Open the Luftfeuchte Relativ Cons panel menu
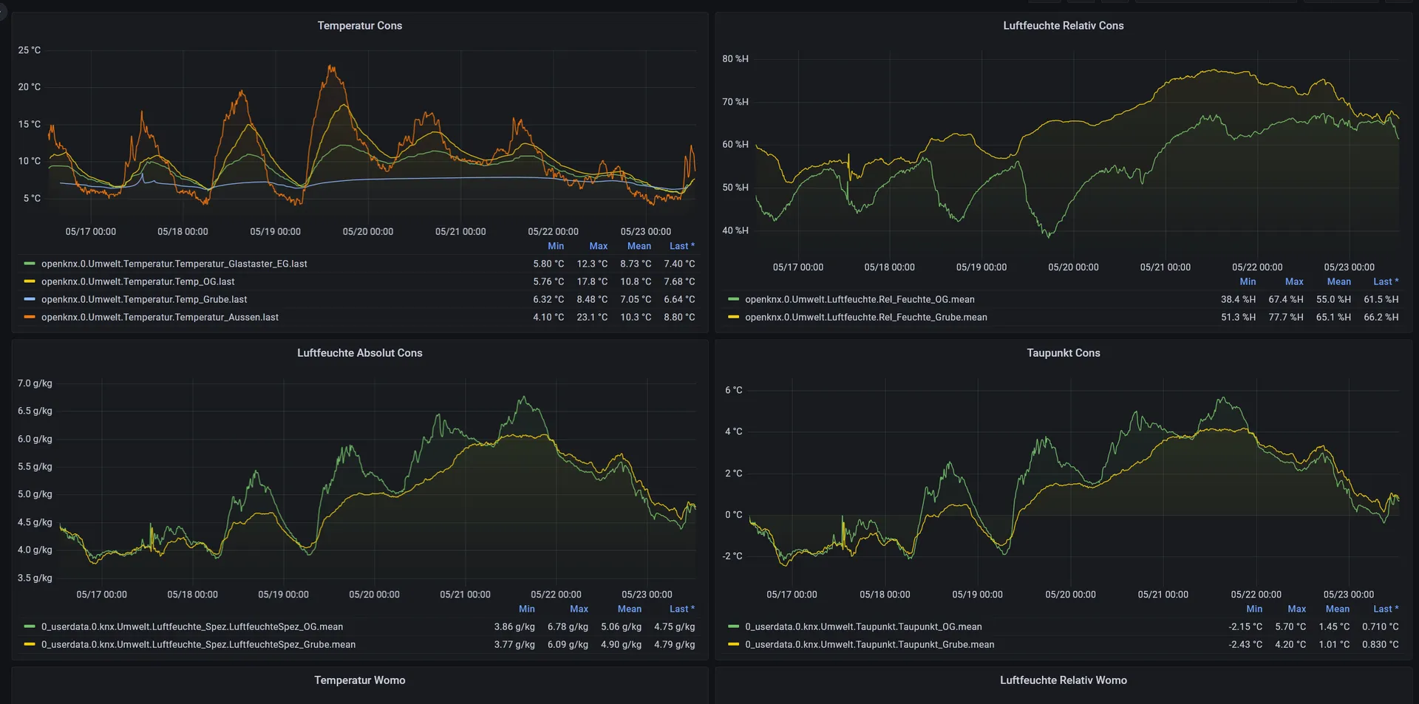This screenshot has height=704, width=1419. pyautogui.click(x=1063, y=26)
